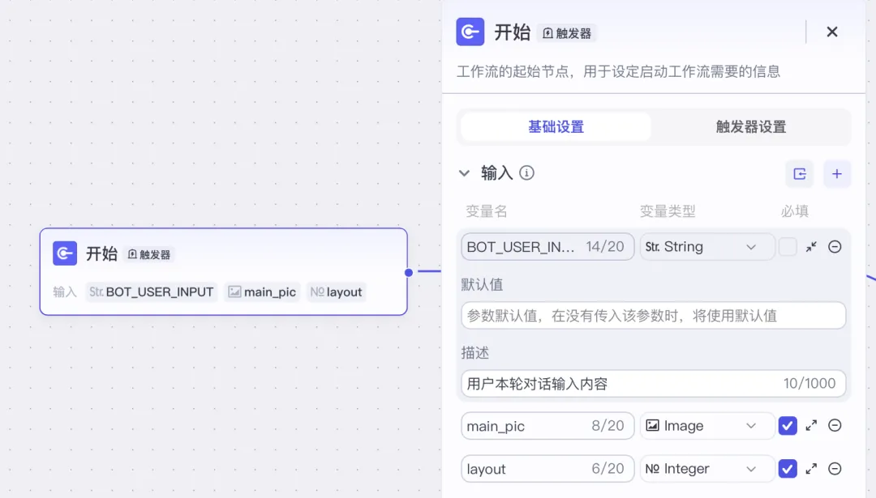The image size is (876, 498).
Task: Click the info icon next to 输入
Action: (526, 172)
